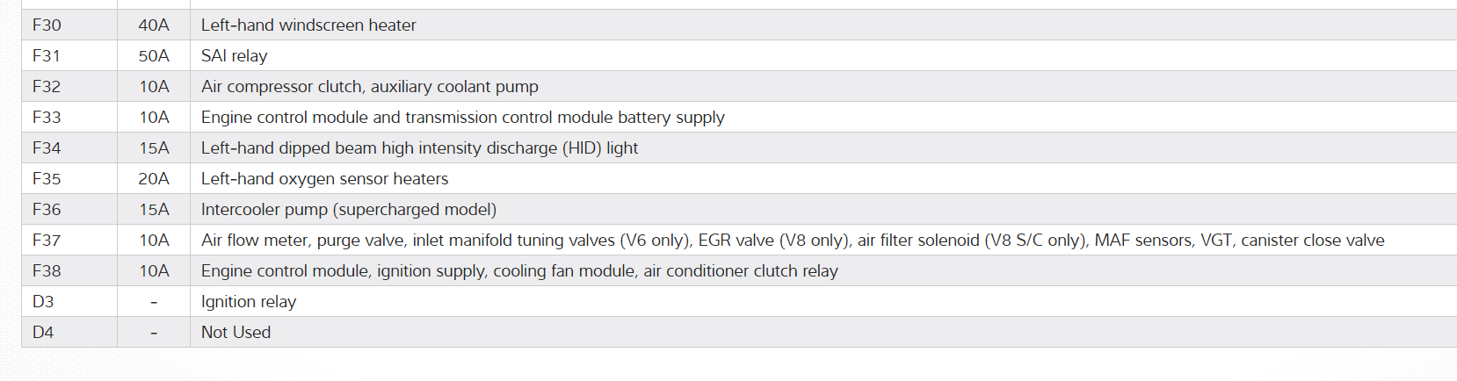1457x381 pixels.
Task: Select the F37 fuse label
Action: pos(47,241)
